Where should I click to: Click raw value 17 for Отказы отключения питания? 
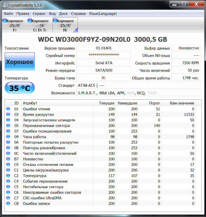[192, 165]
